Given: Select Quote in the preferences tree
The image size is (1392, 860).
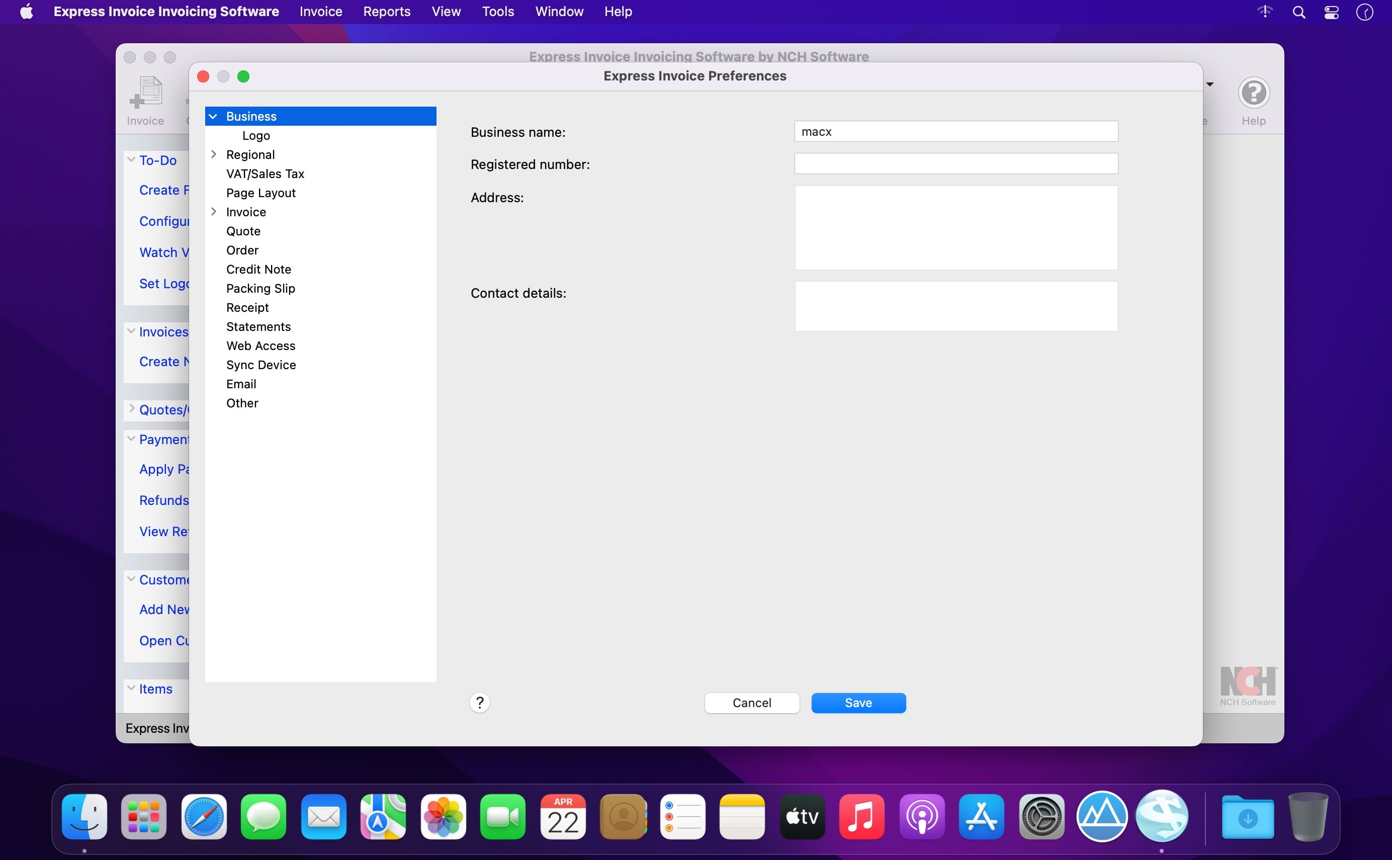Looking at the screenshot, I should click(x=243, y=231).
